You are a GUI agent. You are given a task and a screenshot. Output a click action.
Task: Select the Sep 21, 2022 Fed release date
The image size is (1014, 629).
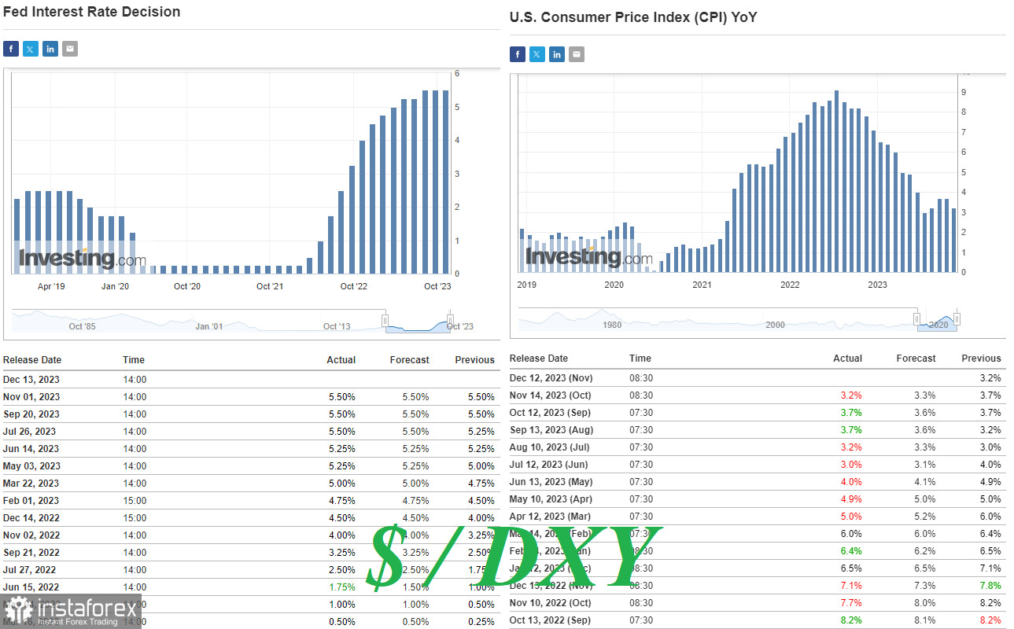point(31,553)
